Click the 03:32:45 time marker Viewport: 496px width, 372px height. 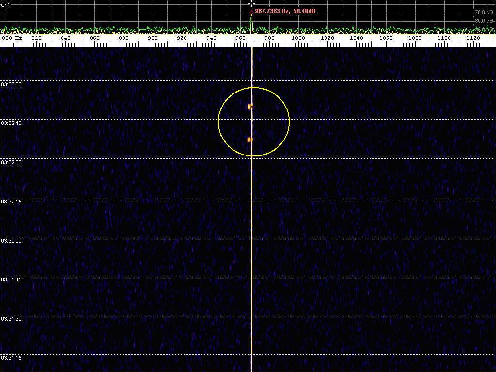click(x=11, y=123)
